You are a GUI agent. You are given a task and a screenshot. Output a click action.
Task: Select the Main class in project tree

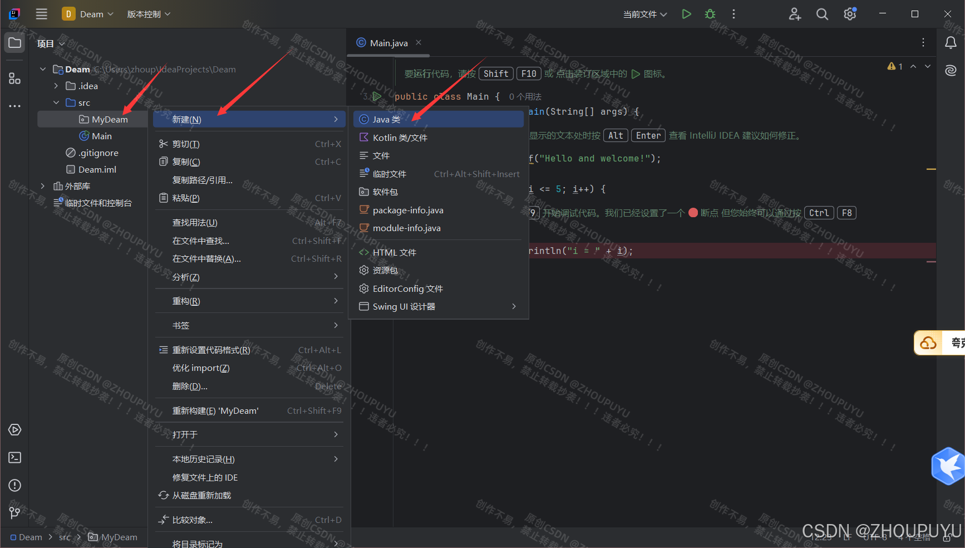[96, 136]
